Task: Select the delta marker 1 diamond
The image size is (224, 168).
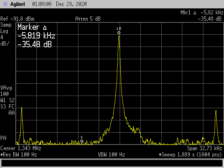Action: [x=82, y=141]
